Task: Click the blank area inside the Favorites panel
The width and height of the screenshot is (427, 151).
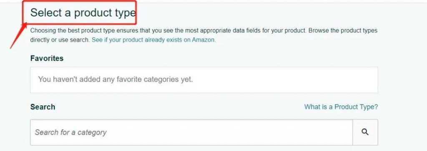Action: (286, 80)
